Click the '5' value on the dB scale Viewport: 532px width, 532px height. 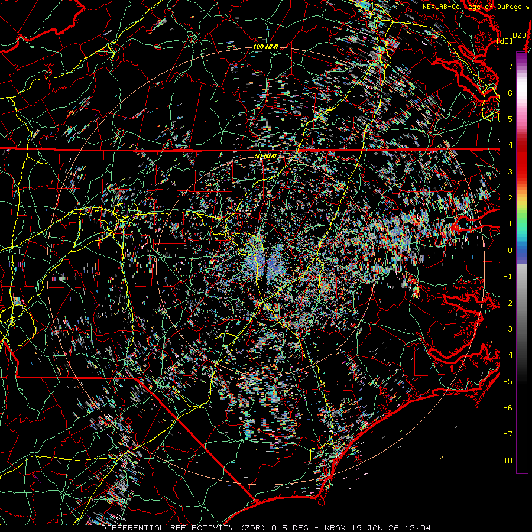point(510,119)
